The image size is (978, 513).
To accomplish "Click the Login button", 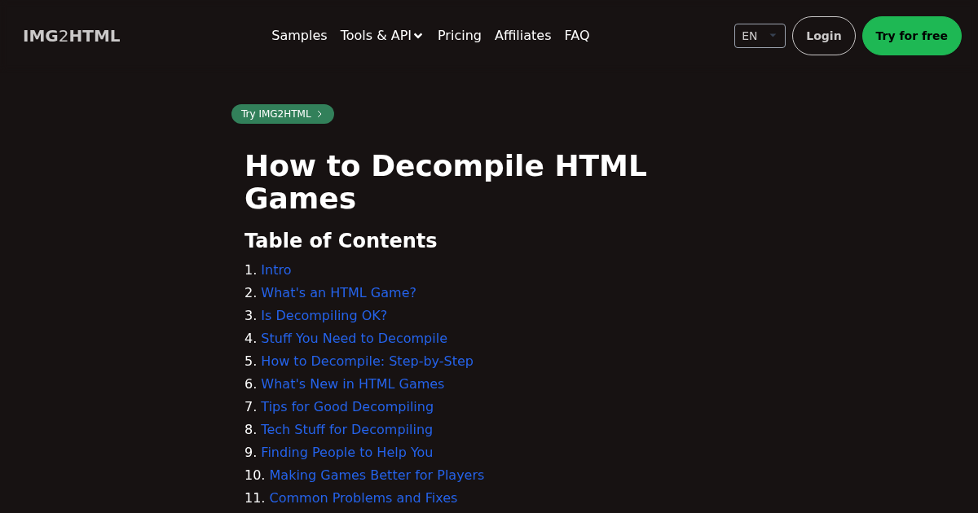I will tap(823, 36).
